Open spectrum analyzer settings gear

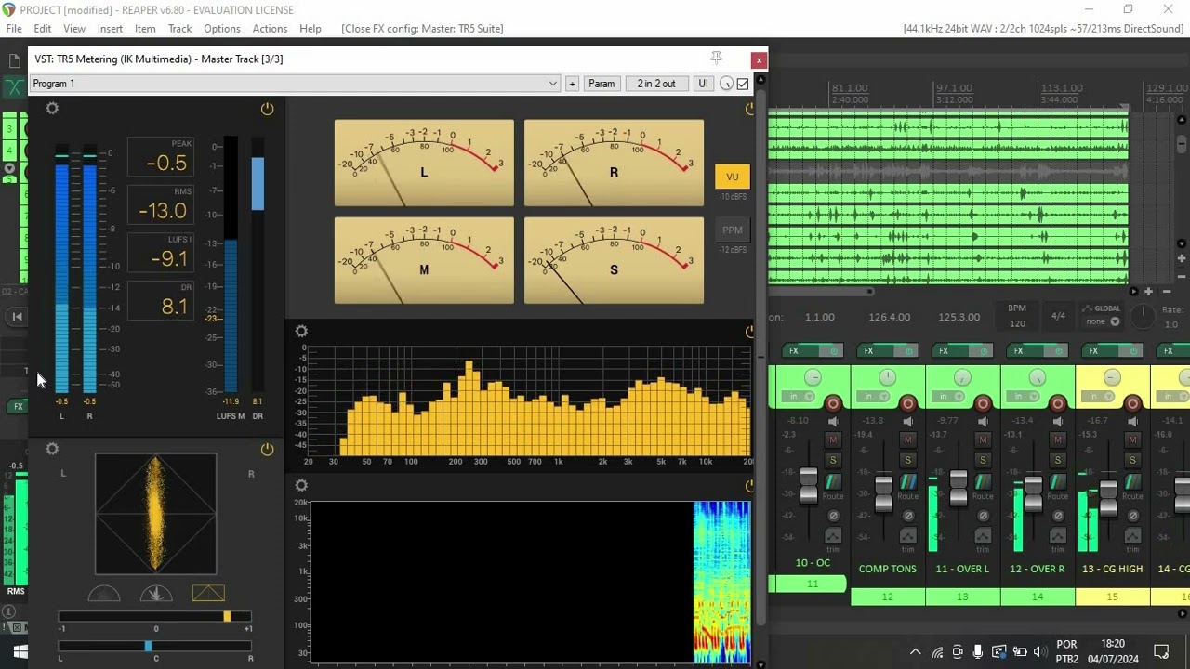tap(301, 331)
